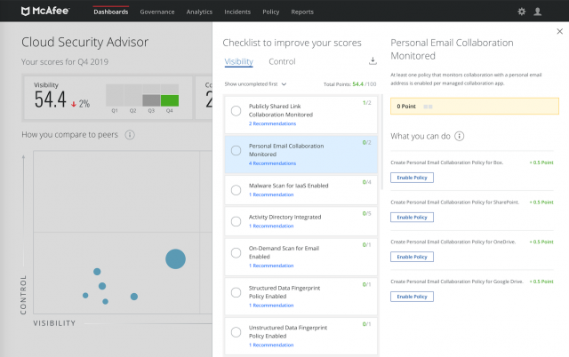
Task: Download the checklist via download icon
Action: coord(373,61)
